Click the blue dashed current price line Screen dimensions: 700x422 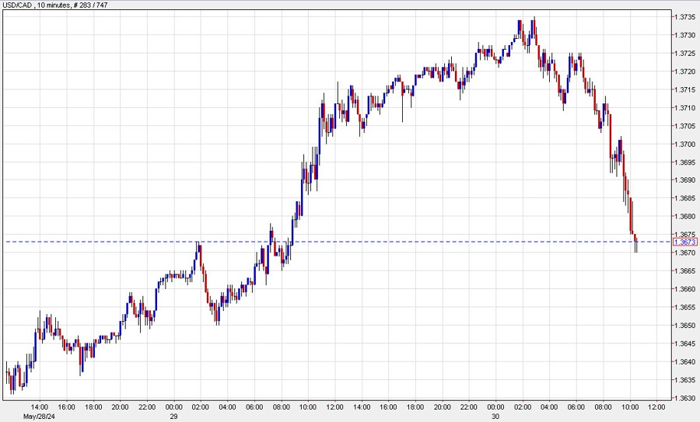tap(337, 242)
